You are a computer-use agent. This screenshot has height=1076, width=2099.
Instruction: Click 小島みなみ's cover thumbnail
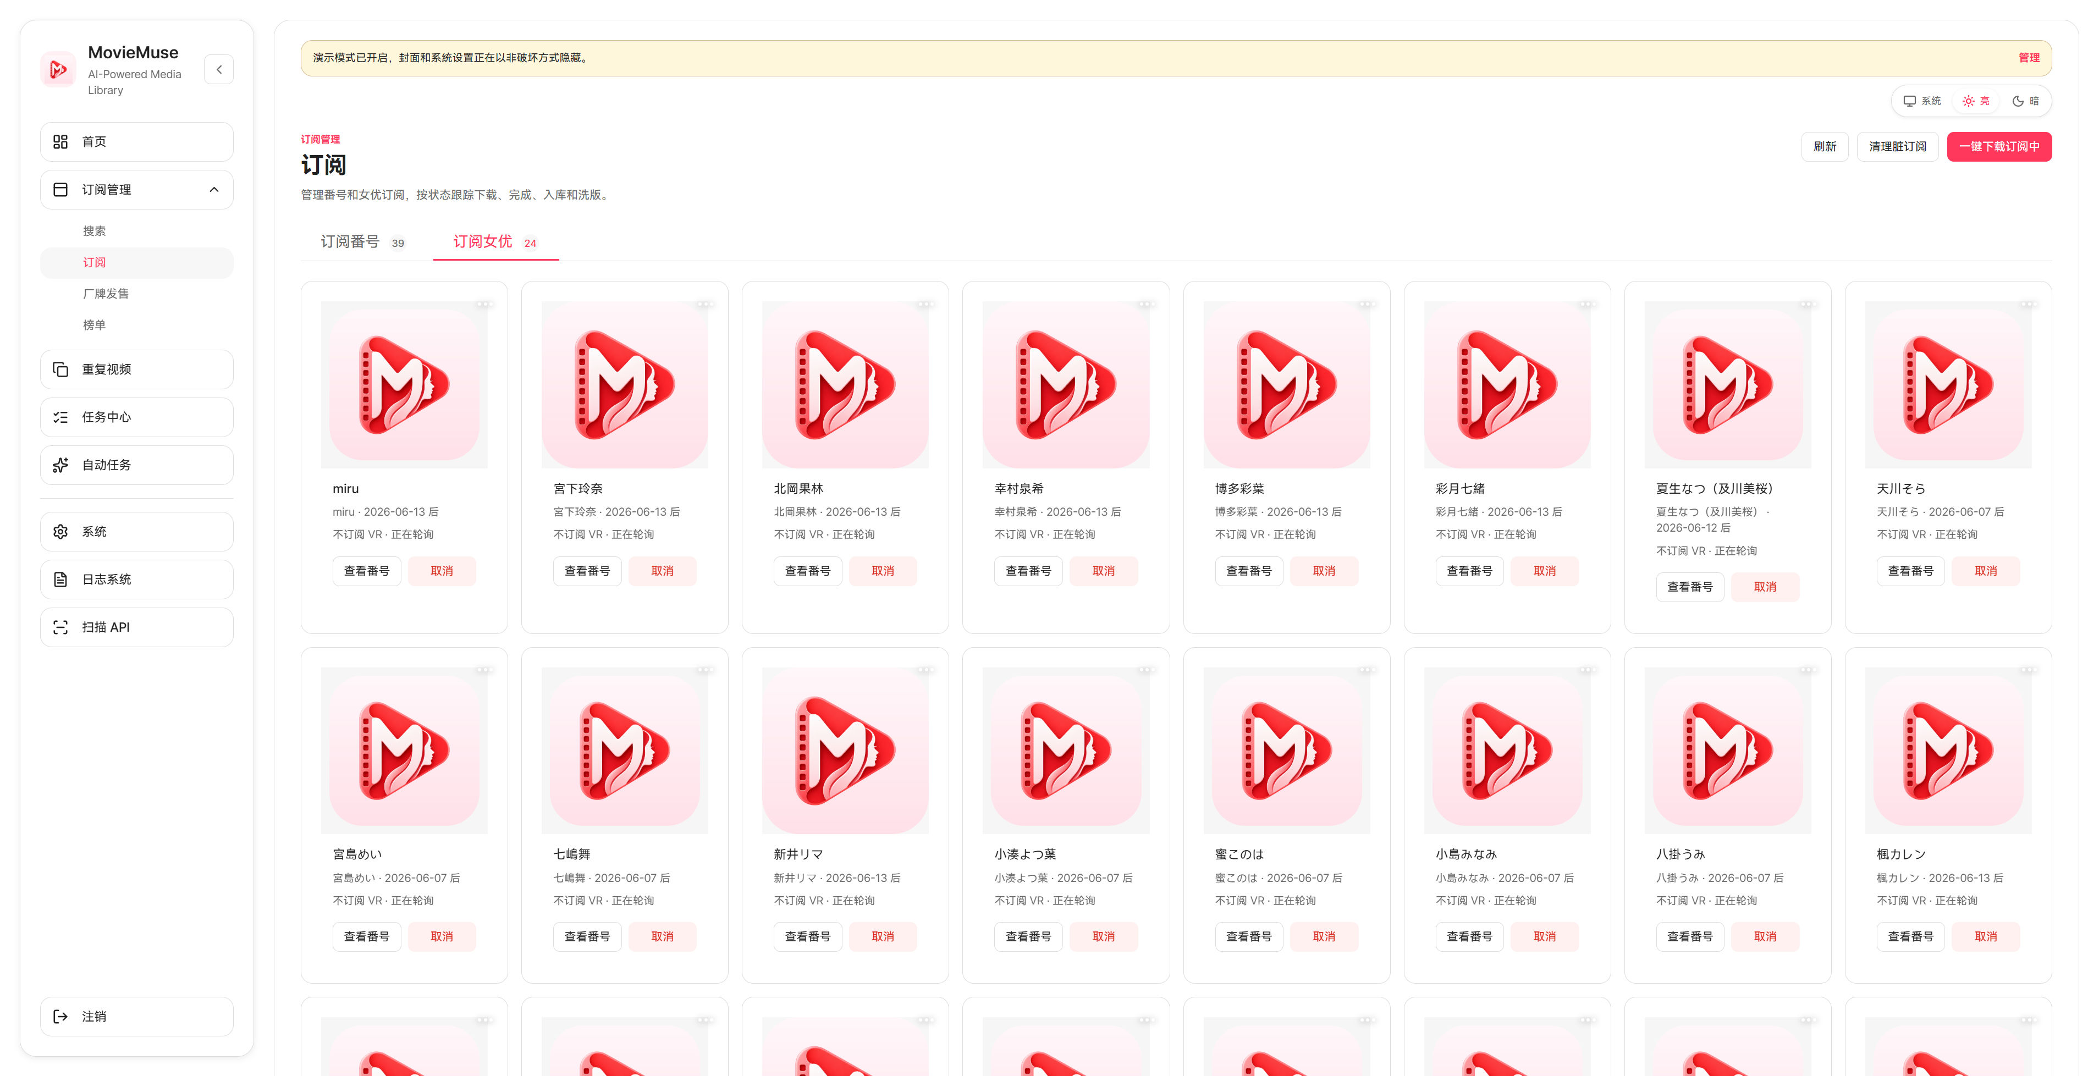(1507, 750)
